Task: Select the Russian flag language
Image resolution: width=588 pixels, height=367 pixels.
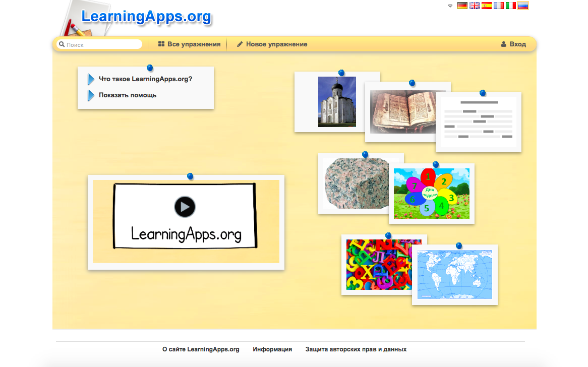Action: click(x=523, y=6)
